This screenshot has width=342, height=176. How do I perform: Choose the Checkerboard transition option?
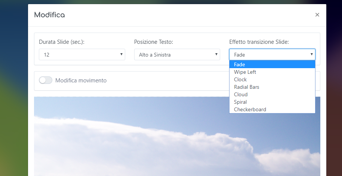272,109
